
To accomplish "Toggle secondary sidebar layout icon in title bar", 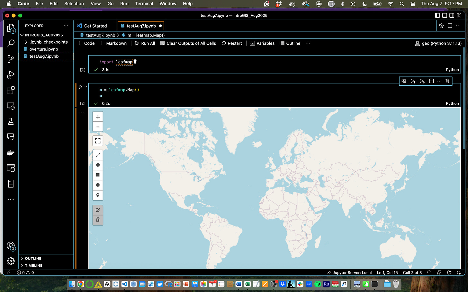I will tap(452, 15).
